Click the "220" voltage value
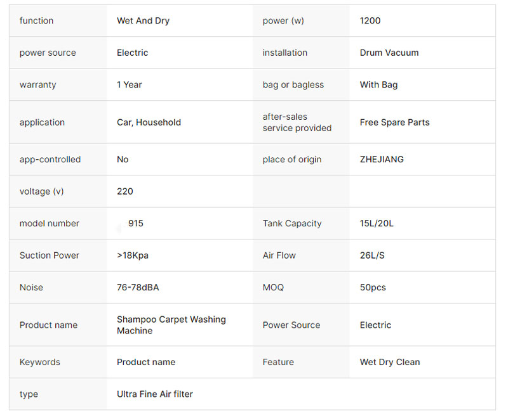Screen dimensions: 508x412 [125, 191]
